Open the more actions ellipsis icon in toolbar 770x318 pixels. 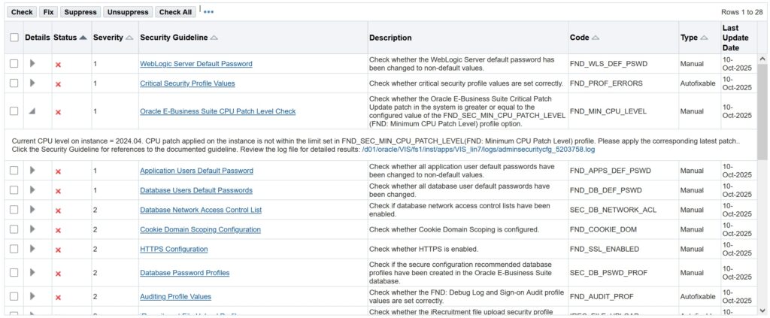tap(208, 12)
